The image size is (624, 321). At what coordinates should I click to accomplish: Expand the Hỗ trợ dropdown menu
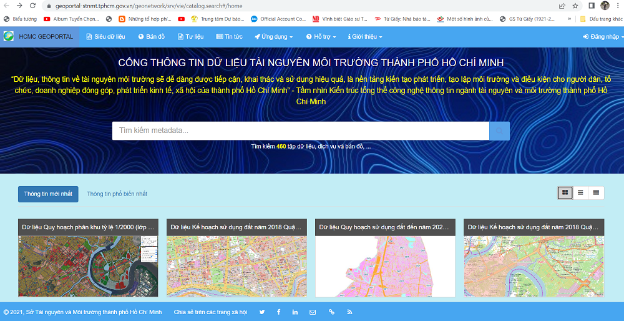pos(321,37)
